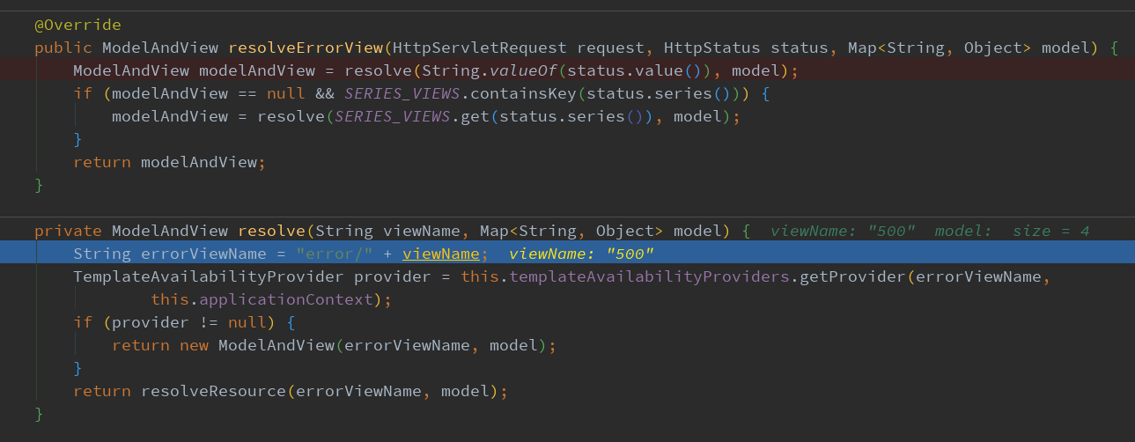Click the HttpServletRequest parameter type
1135x442 pixels.
pos(482,48)
